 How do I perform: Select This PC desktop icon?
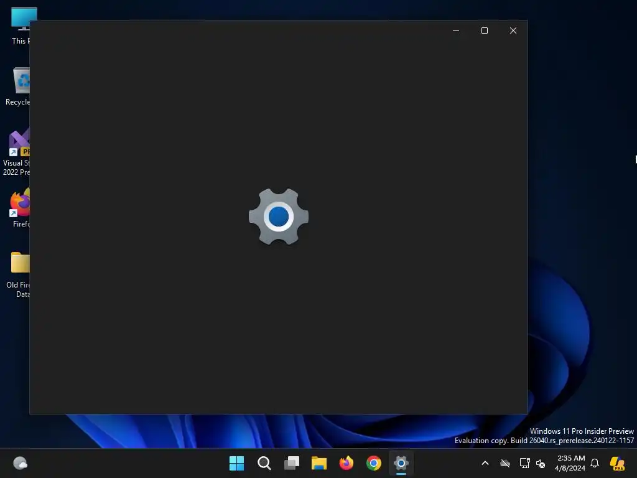point(21,26)
